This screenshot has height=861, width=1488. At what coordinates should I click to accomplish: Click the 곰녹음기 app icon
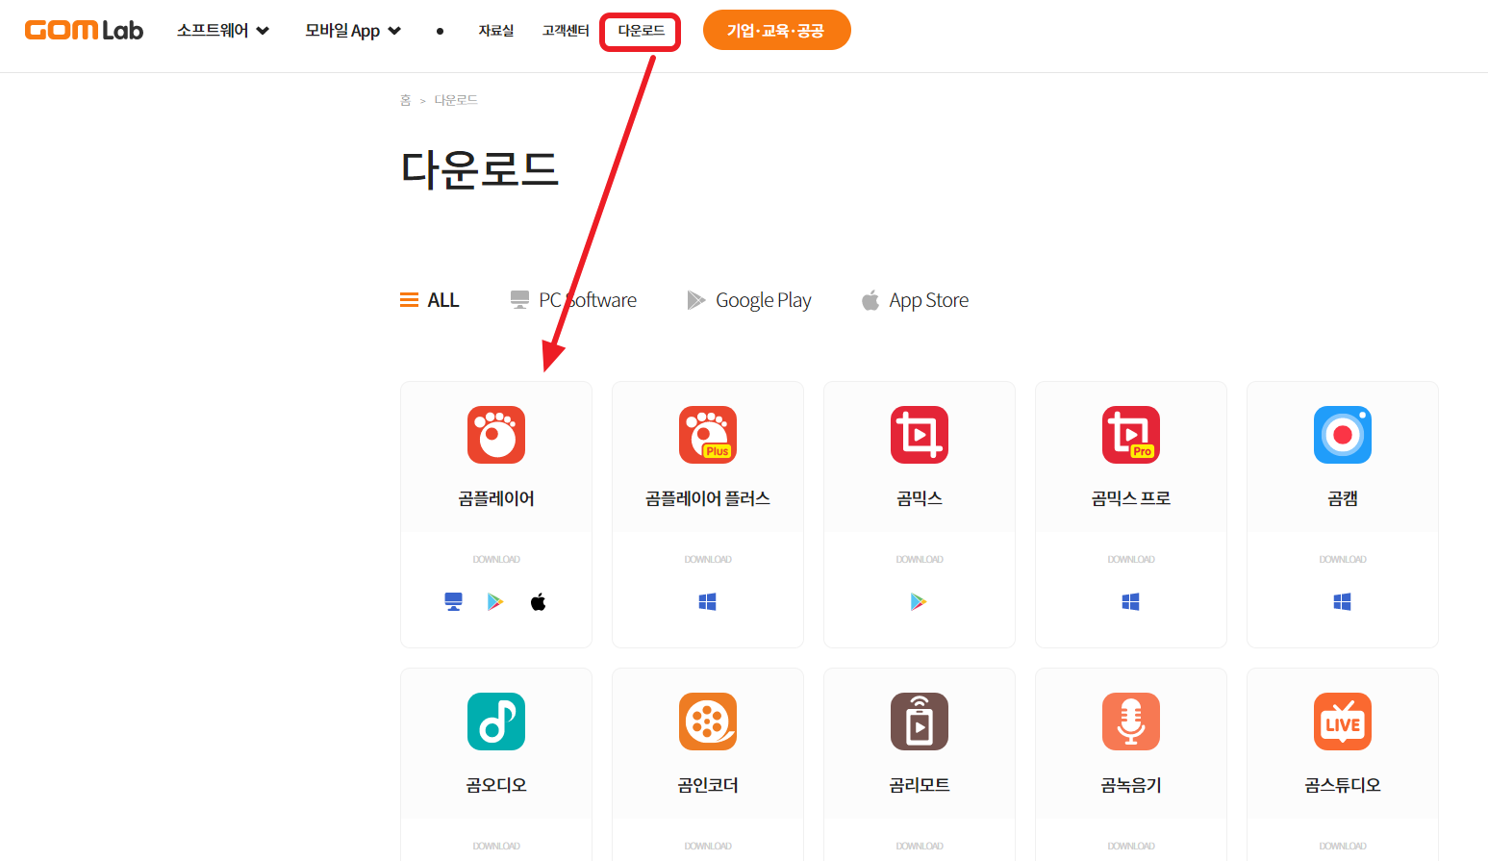(1131, 722)
